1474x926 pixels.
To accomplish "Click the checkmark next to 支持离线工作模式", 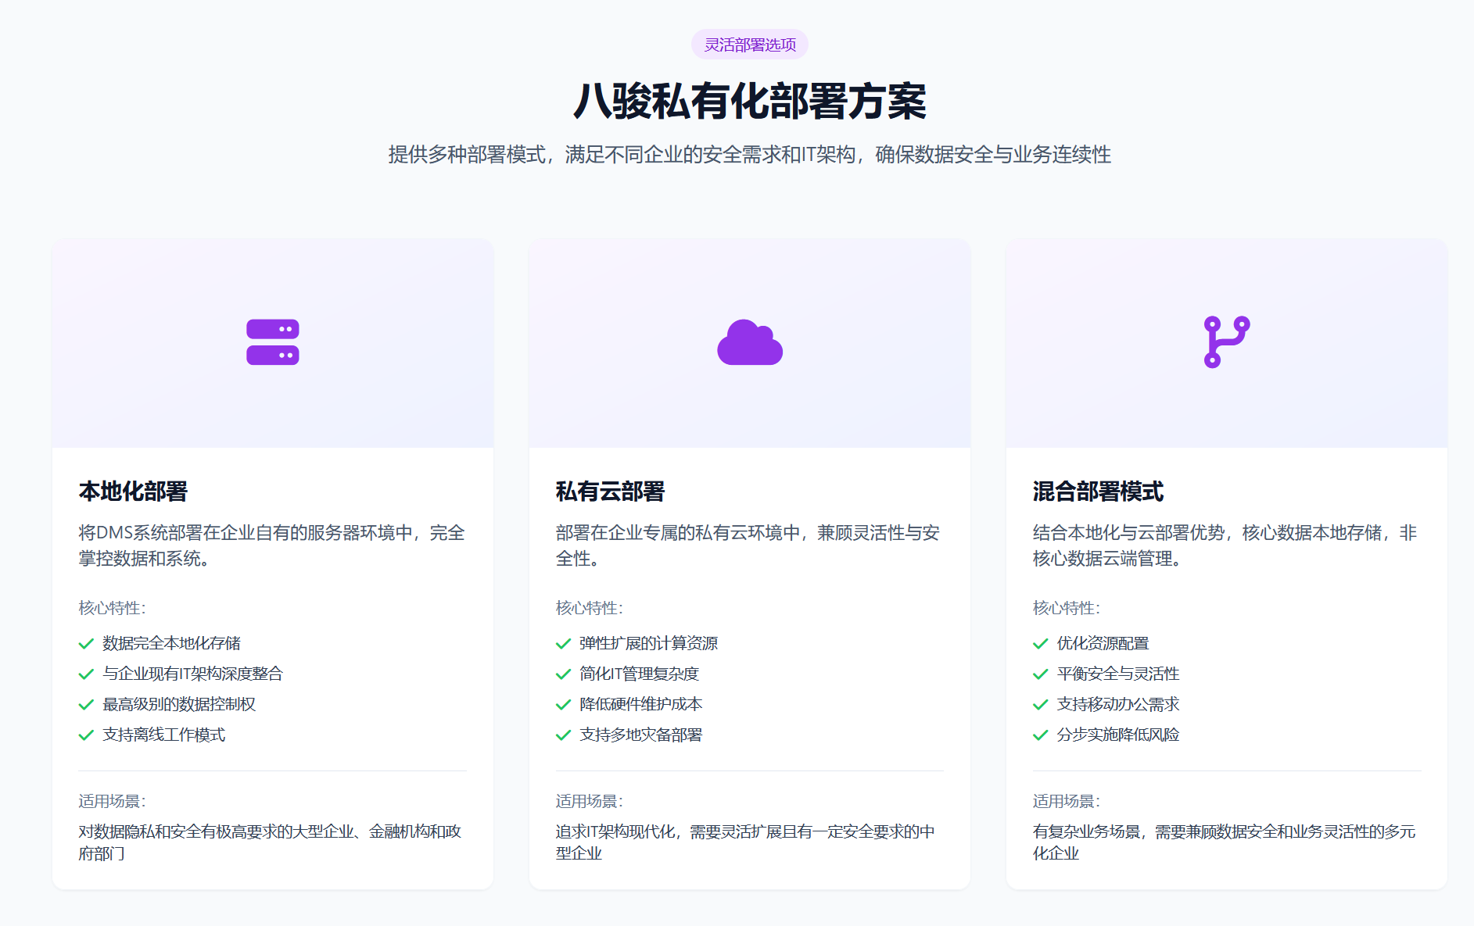I will [86, 735].
